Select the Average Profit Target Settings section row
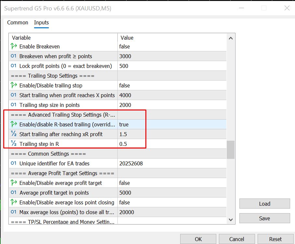The image size is (295, 244). click(118, 173)
